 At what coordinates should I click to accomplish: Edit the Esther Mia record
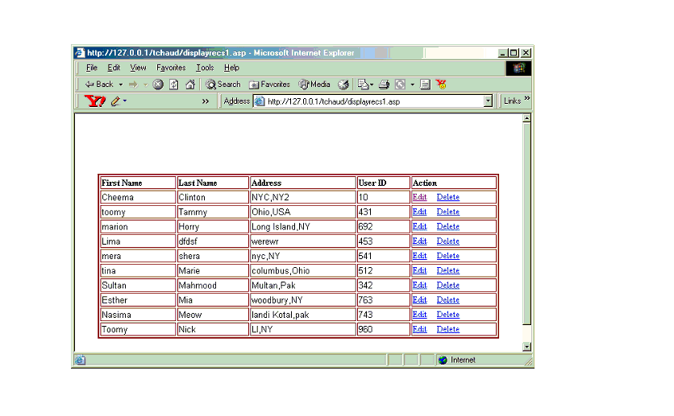(419, 300)
